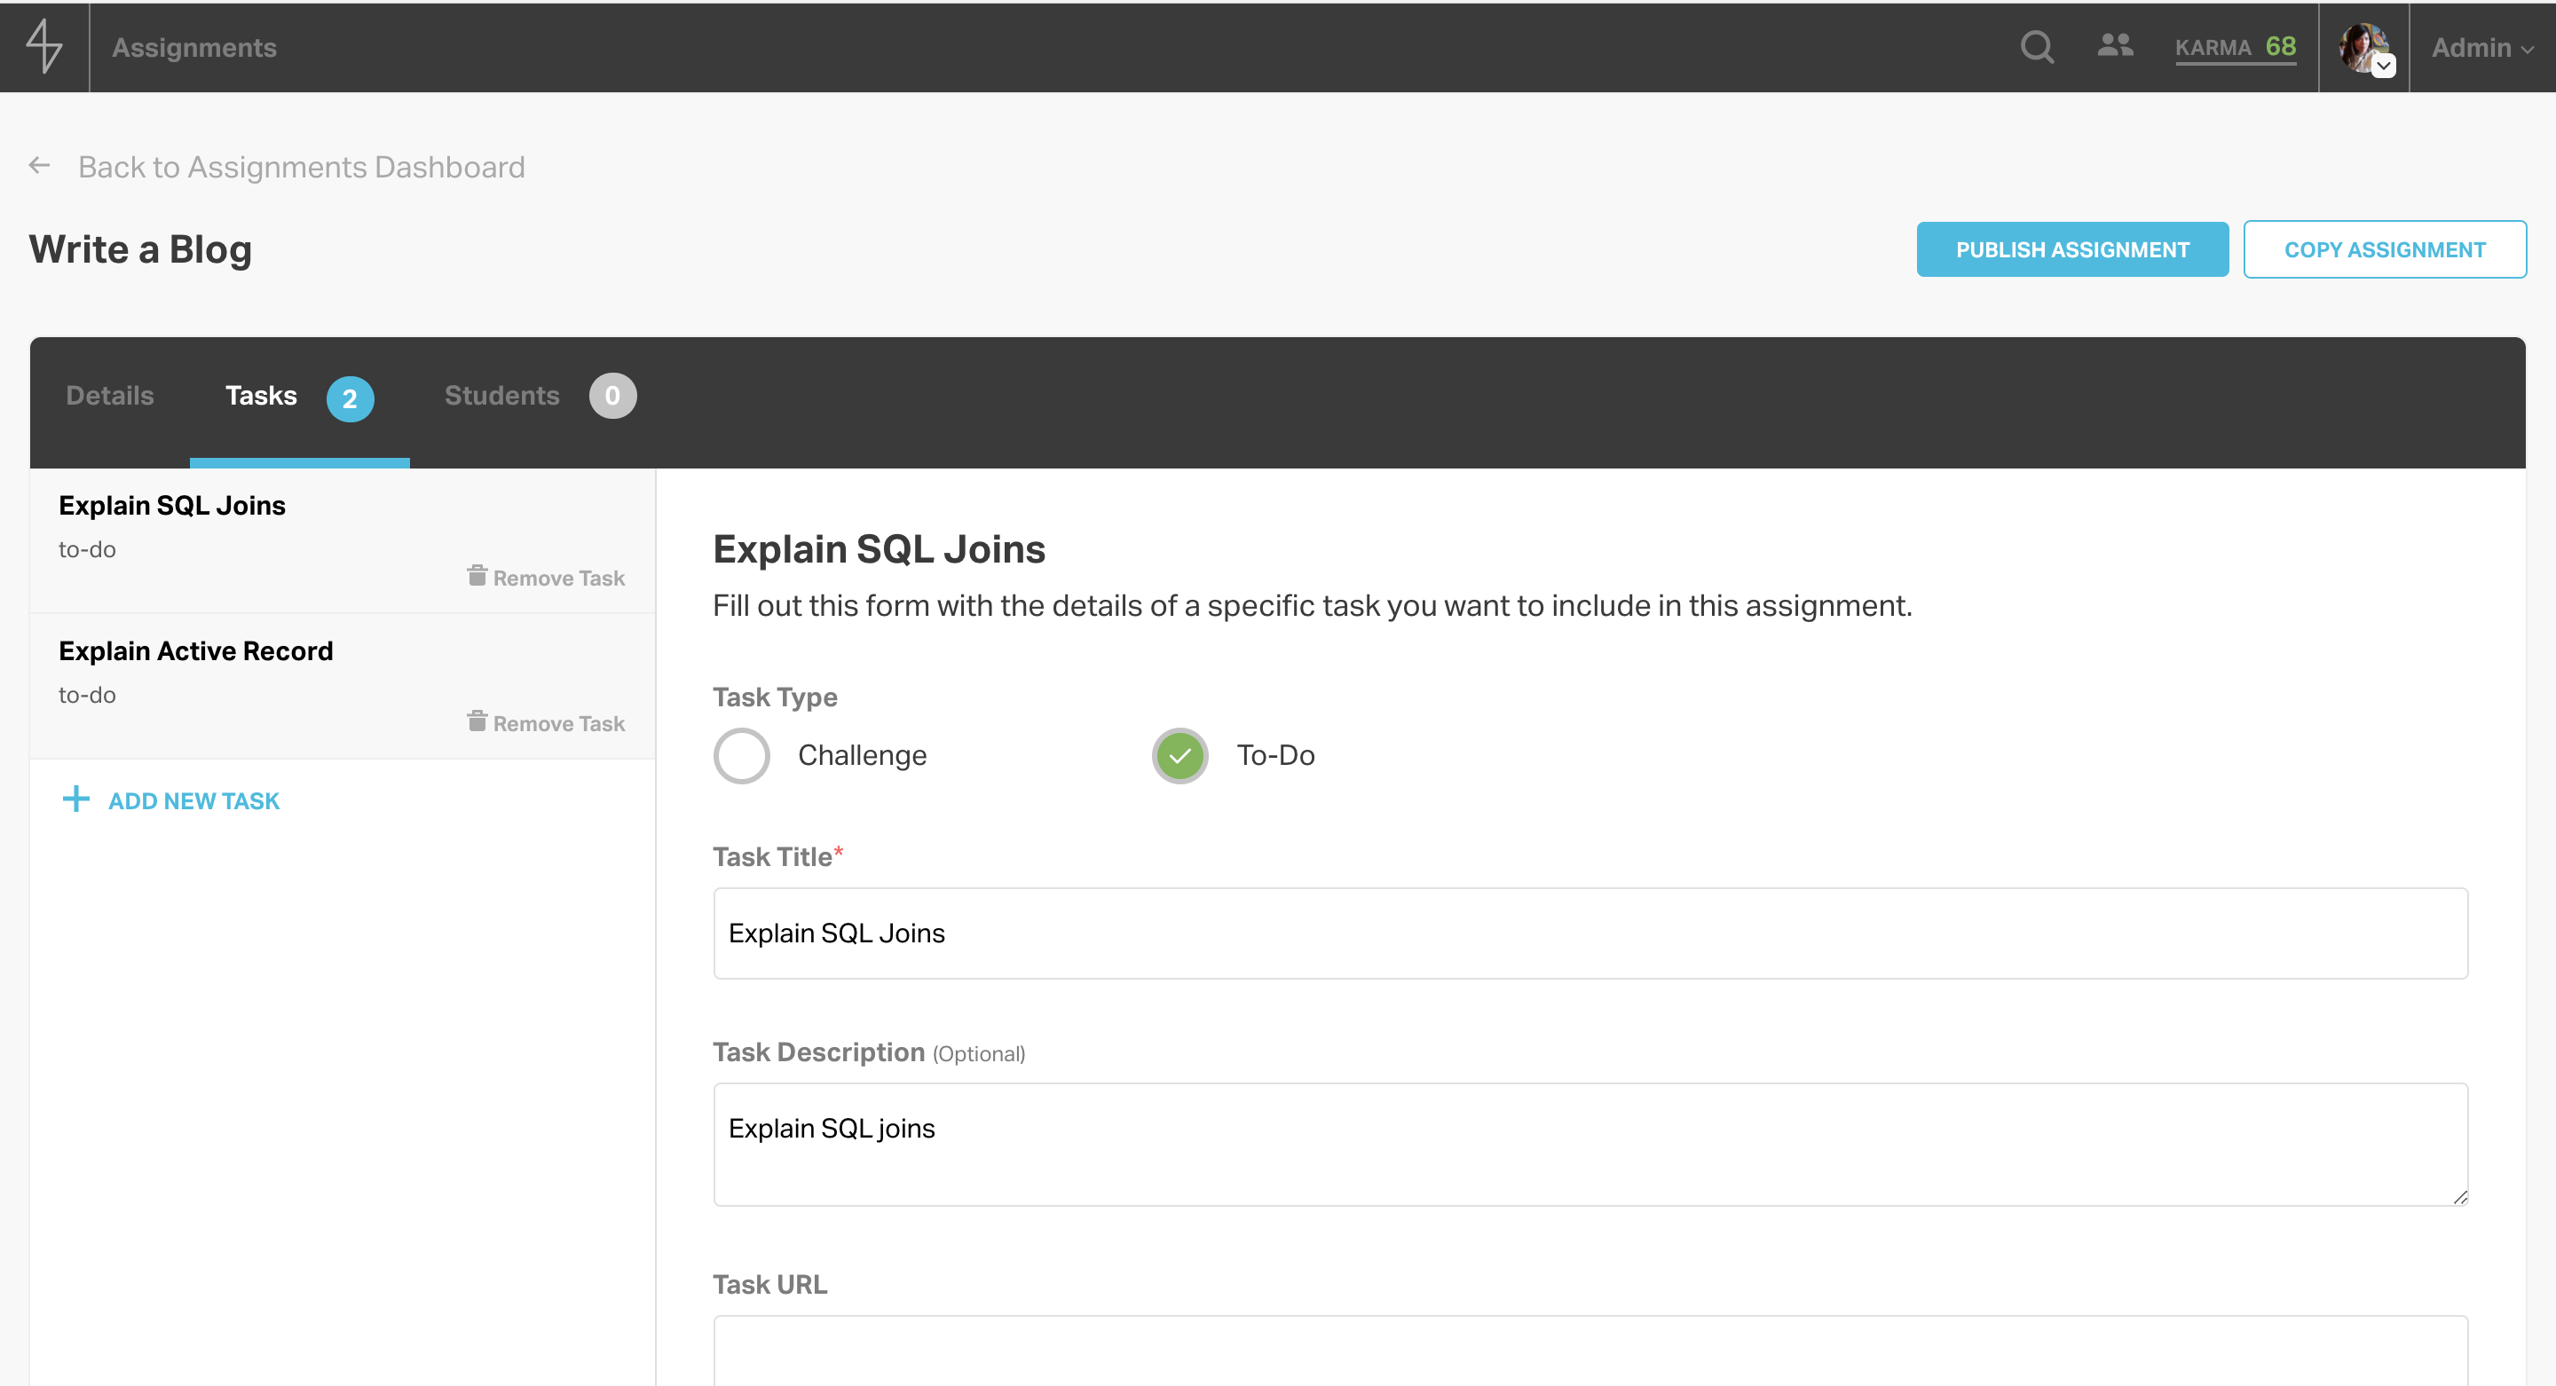Click the Copy Assignment button

(2385, 250)
